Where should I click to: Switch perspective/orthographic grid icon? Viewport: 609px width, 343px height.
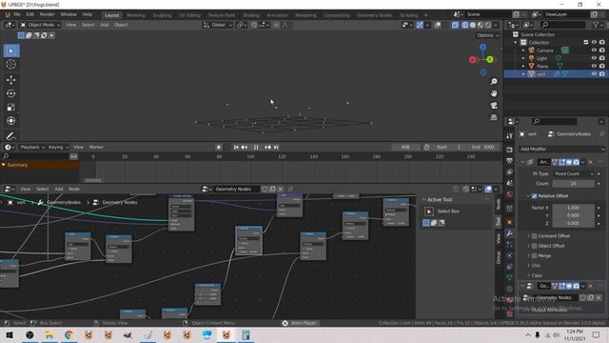(x=494, y=117)
